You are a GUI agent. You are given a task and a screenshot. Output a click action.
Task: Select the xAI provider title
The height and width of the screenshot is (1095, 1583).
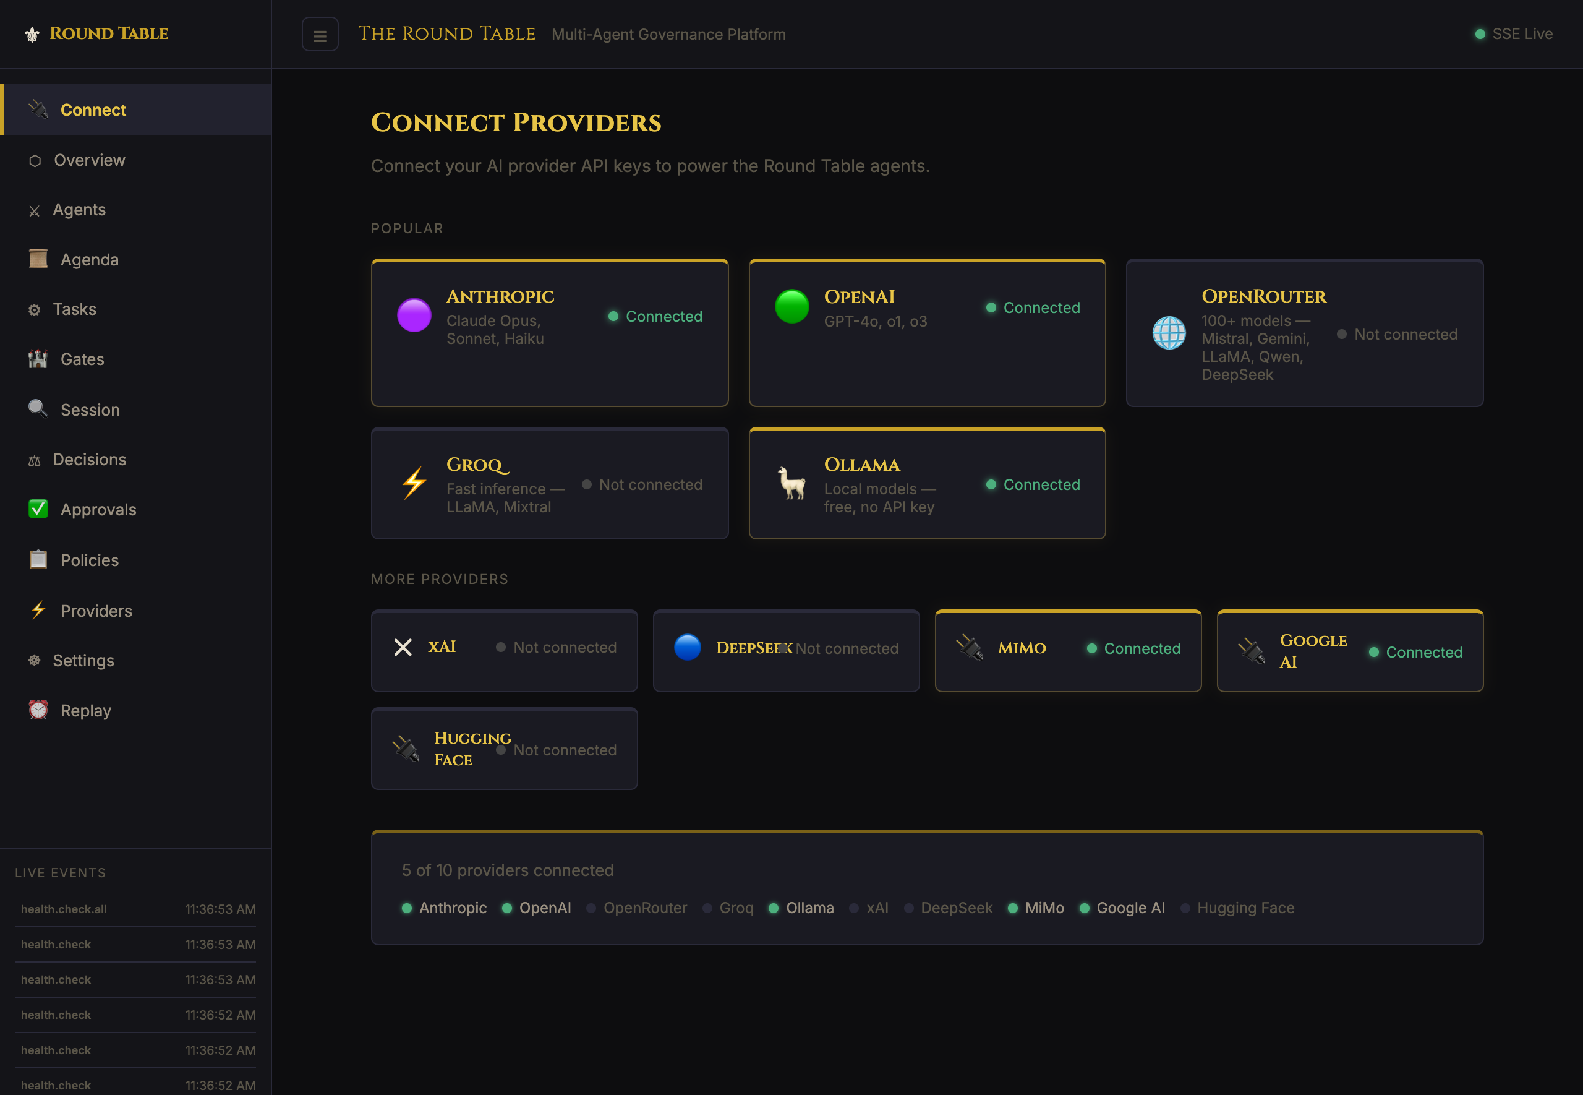(442, 647)
